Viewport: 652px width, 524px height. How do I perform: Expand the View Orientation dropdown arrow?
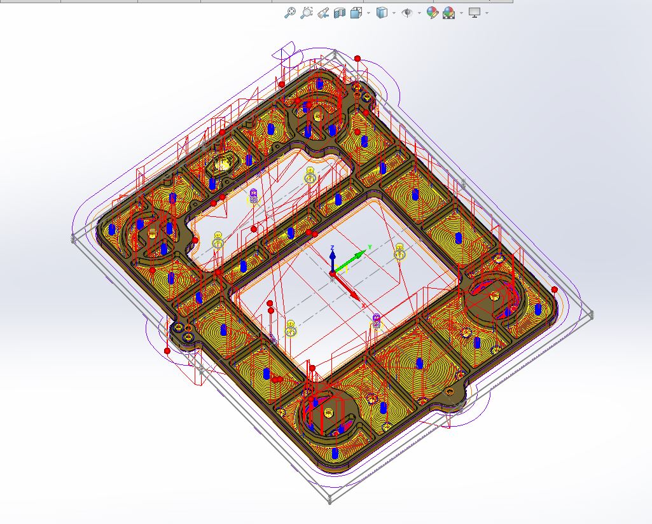(x=368, y=13)
